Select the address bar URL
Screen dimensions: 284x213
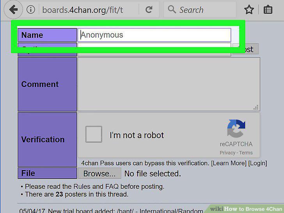coord(83,10)
